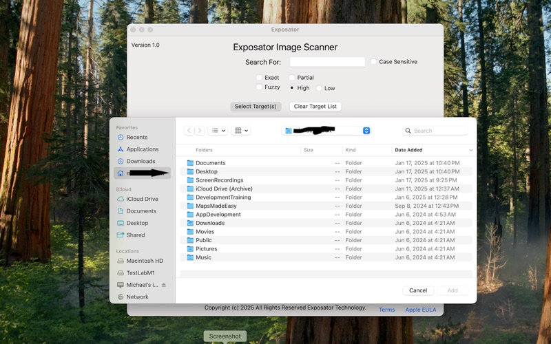551x344 pixels.
Task: Cancel the file chooser dialog
Action: coord(418,290)
